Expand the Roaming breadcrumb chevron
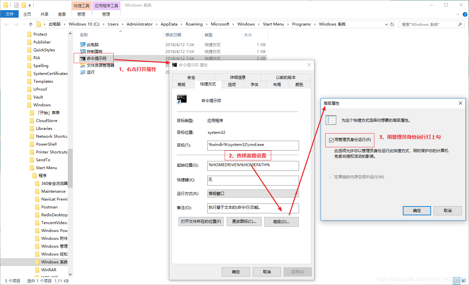The image size is (469, 285). (207, 24)
